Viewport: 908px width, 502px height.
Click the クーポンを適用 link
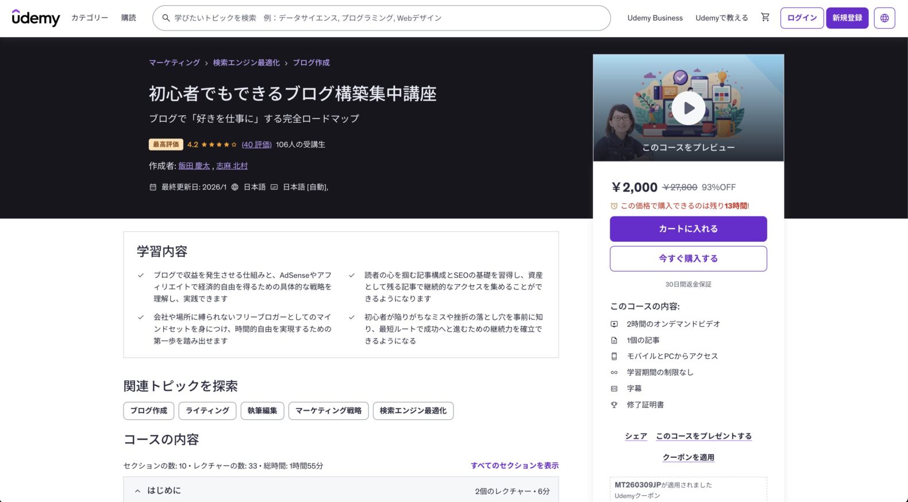point(688,457)
